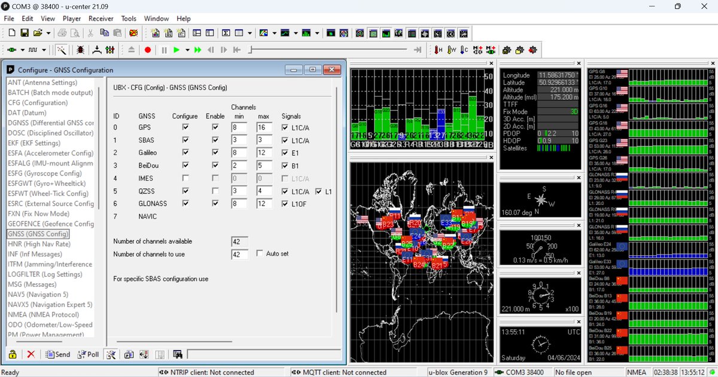Click the Galileo min channels field
Viewport: 718px width, 377px height.
click(239, 153)
